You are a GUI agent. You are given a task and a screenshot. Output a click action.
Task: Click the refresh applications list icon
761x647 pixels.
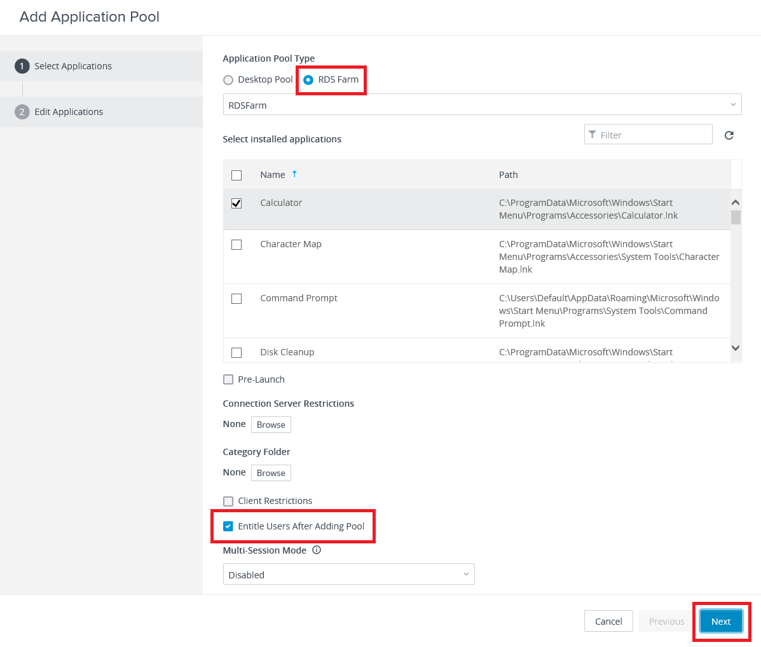click(729, 135)
